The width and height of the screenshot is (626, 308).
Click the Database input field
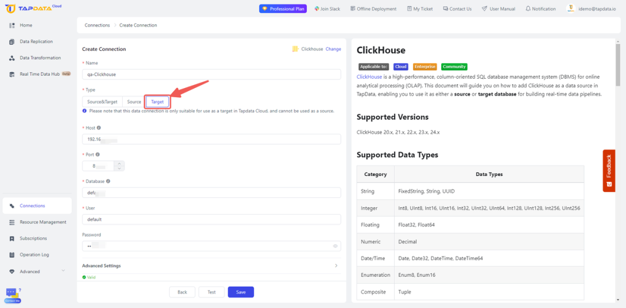212,193
